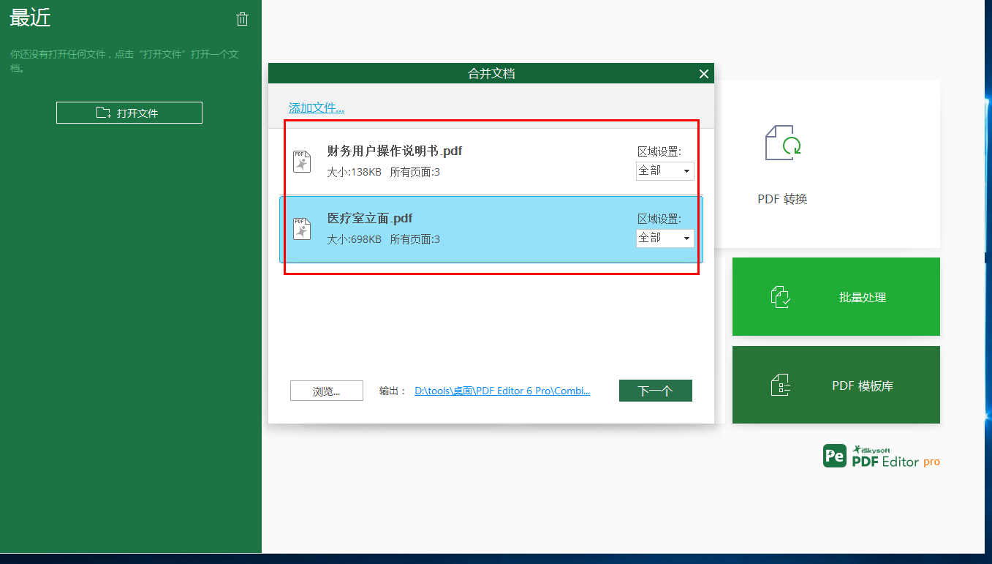Click the iSkysoft PDF Editor pro logo
Viewport: 992px width, 564px height.
880,455
